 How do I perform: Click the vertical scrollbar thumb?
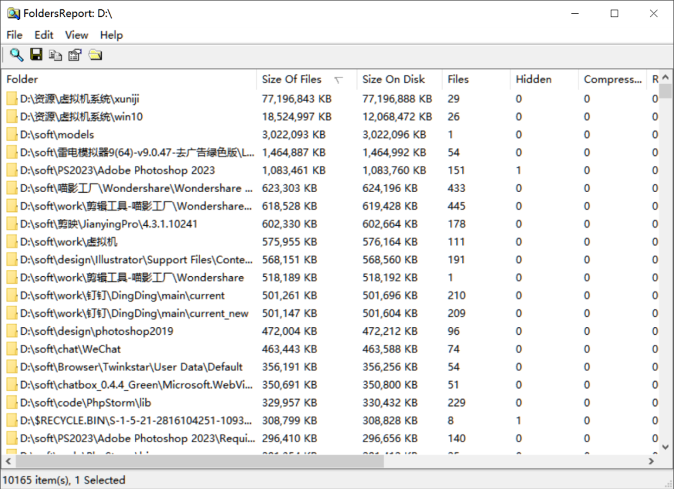665,92
